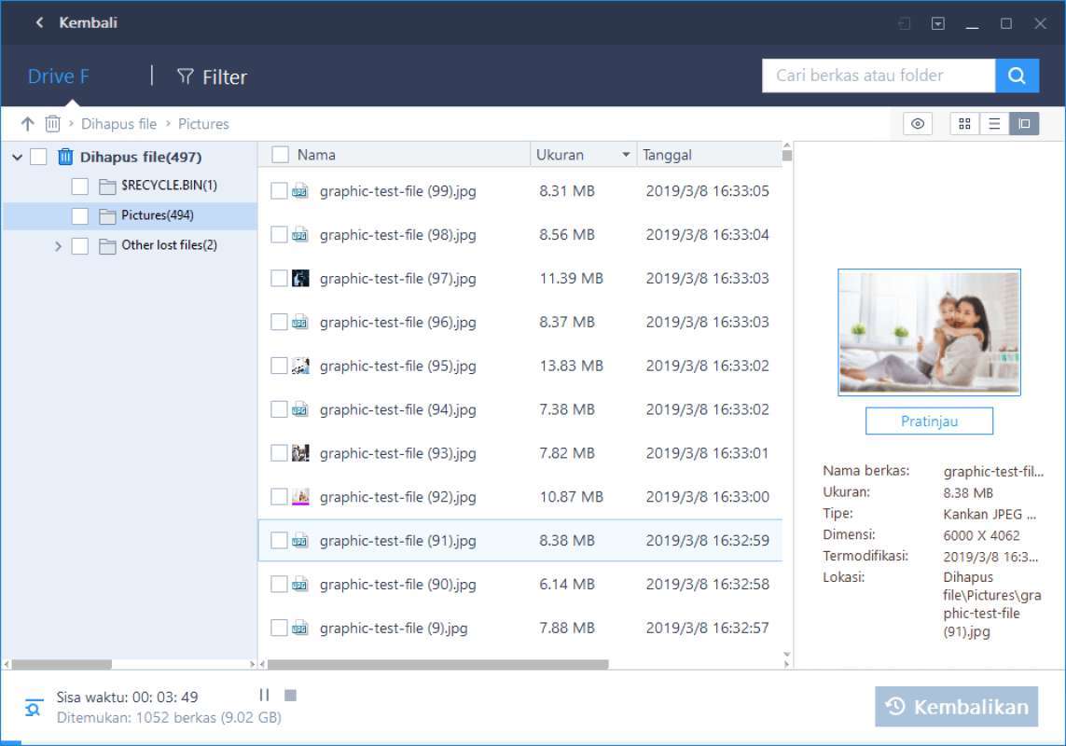Select all files via the Nama header checkbox
The height and width of the screenshot is (746, 1066).
[279, 154]
